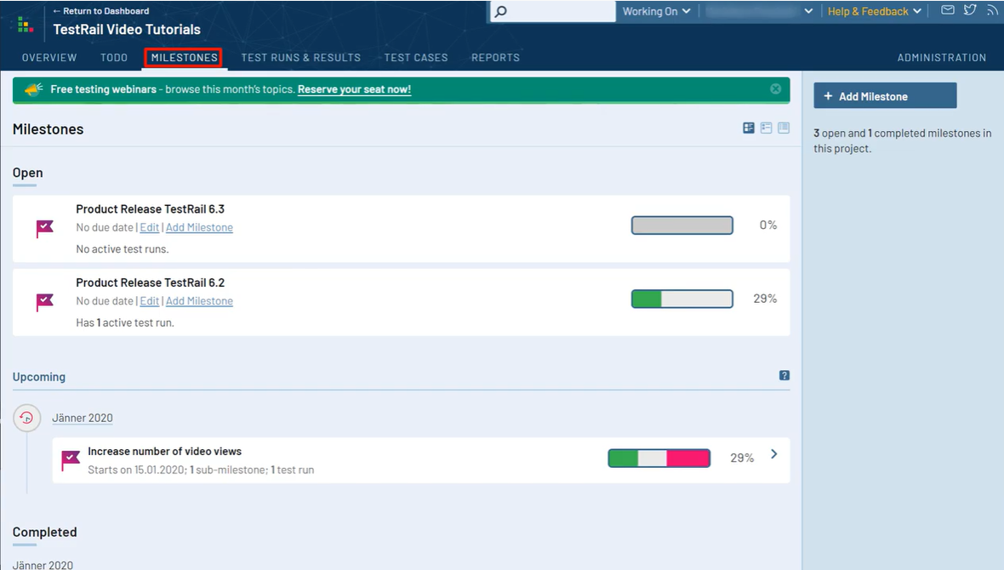Click the 29% label for TestRail 6.2
Screen dimensions: 1004x570
[765, 299]
